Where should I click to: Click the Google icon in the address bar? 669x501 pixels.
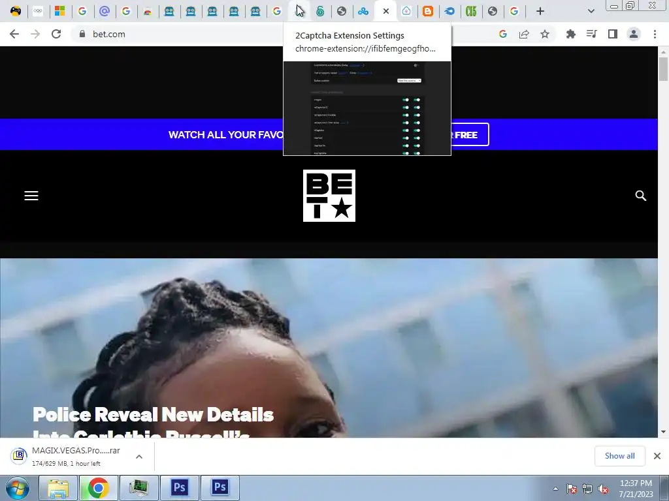[x=503, y=34]
